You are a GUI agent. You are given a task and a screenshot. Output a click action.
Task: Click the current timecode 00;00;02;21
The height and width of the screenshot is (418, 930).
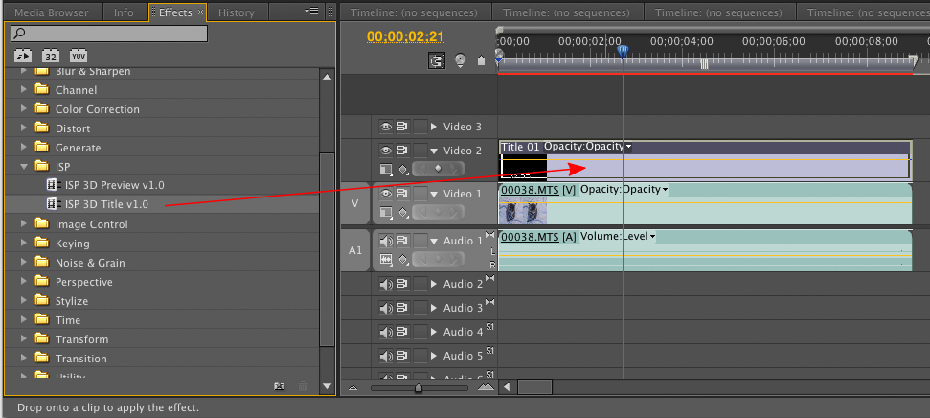[405, 36]
